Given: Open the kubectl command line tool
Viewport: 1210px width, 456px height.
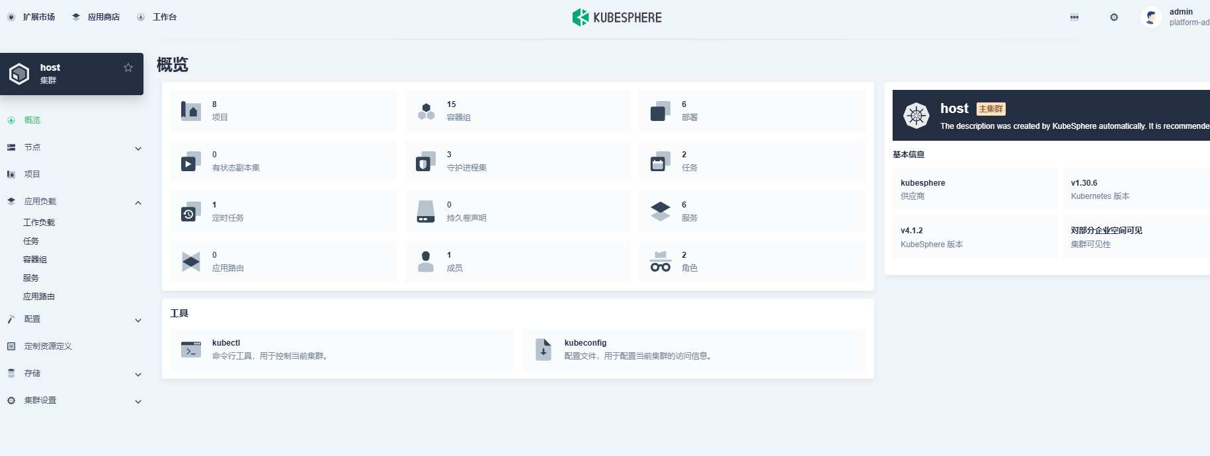Looking at the screenshot, I should pos(342,350).
